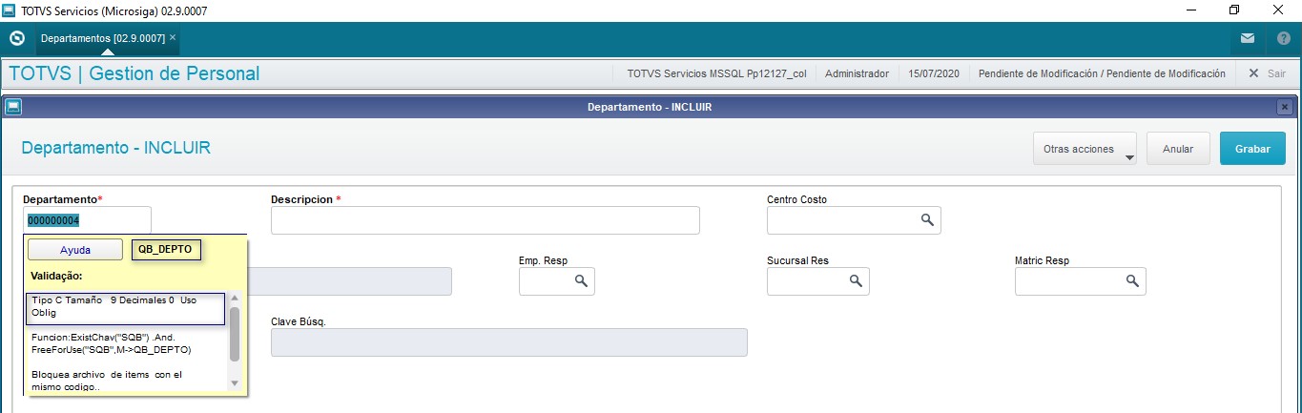Screen dimensions: 1302x413
Task: Click the Matric Resp text box
Action: (x=1081, y=281)
